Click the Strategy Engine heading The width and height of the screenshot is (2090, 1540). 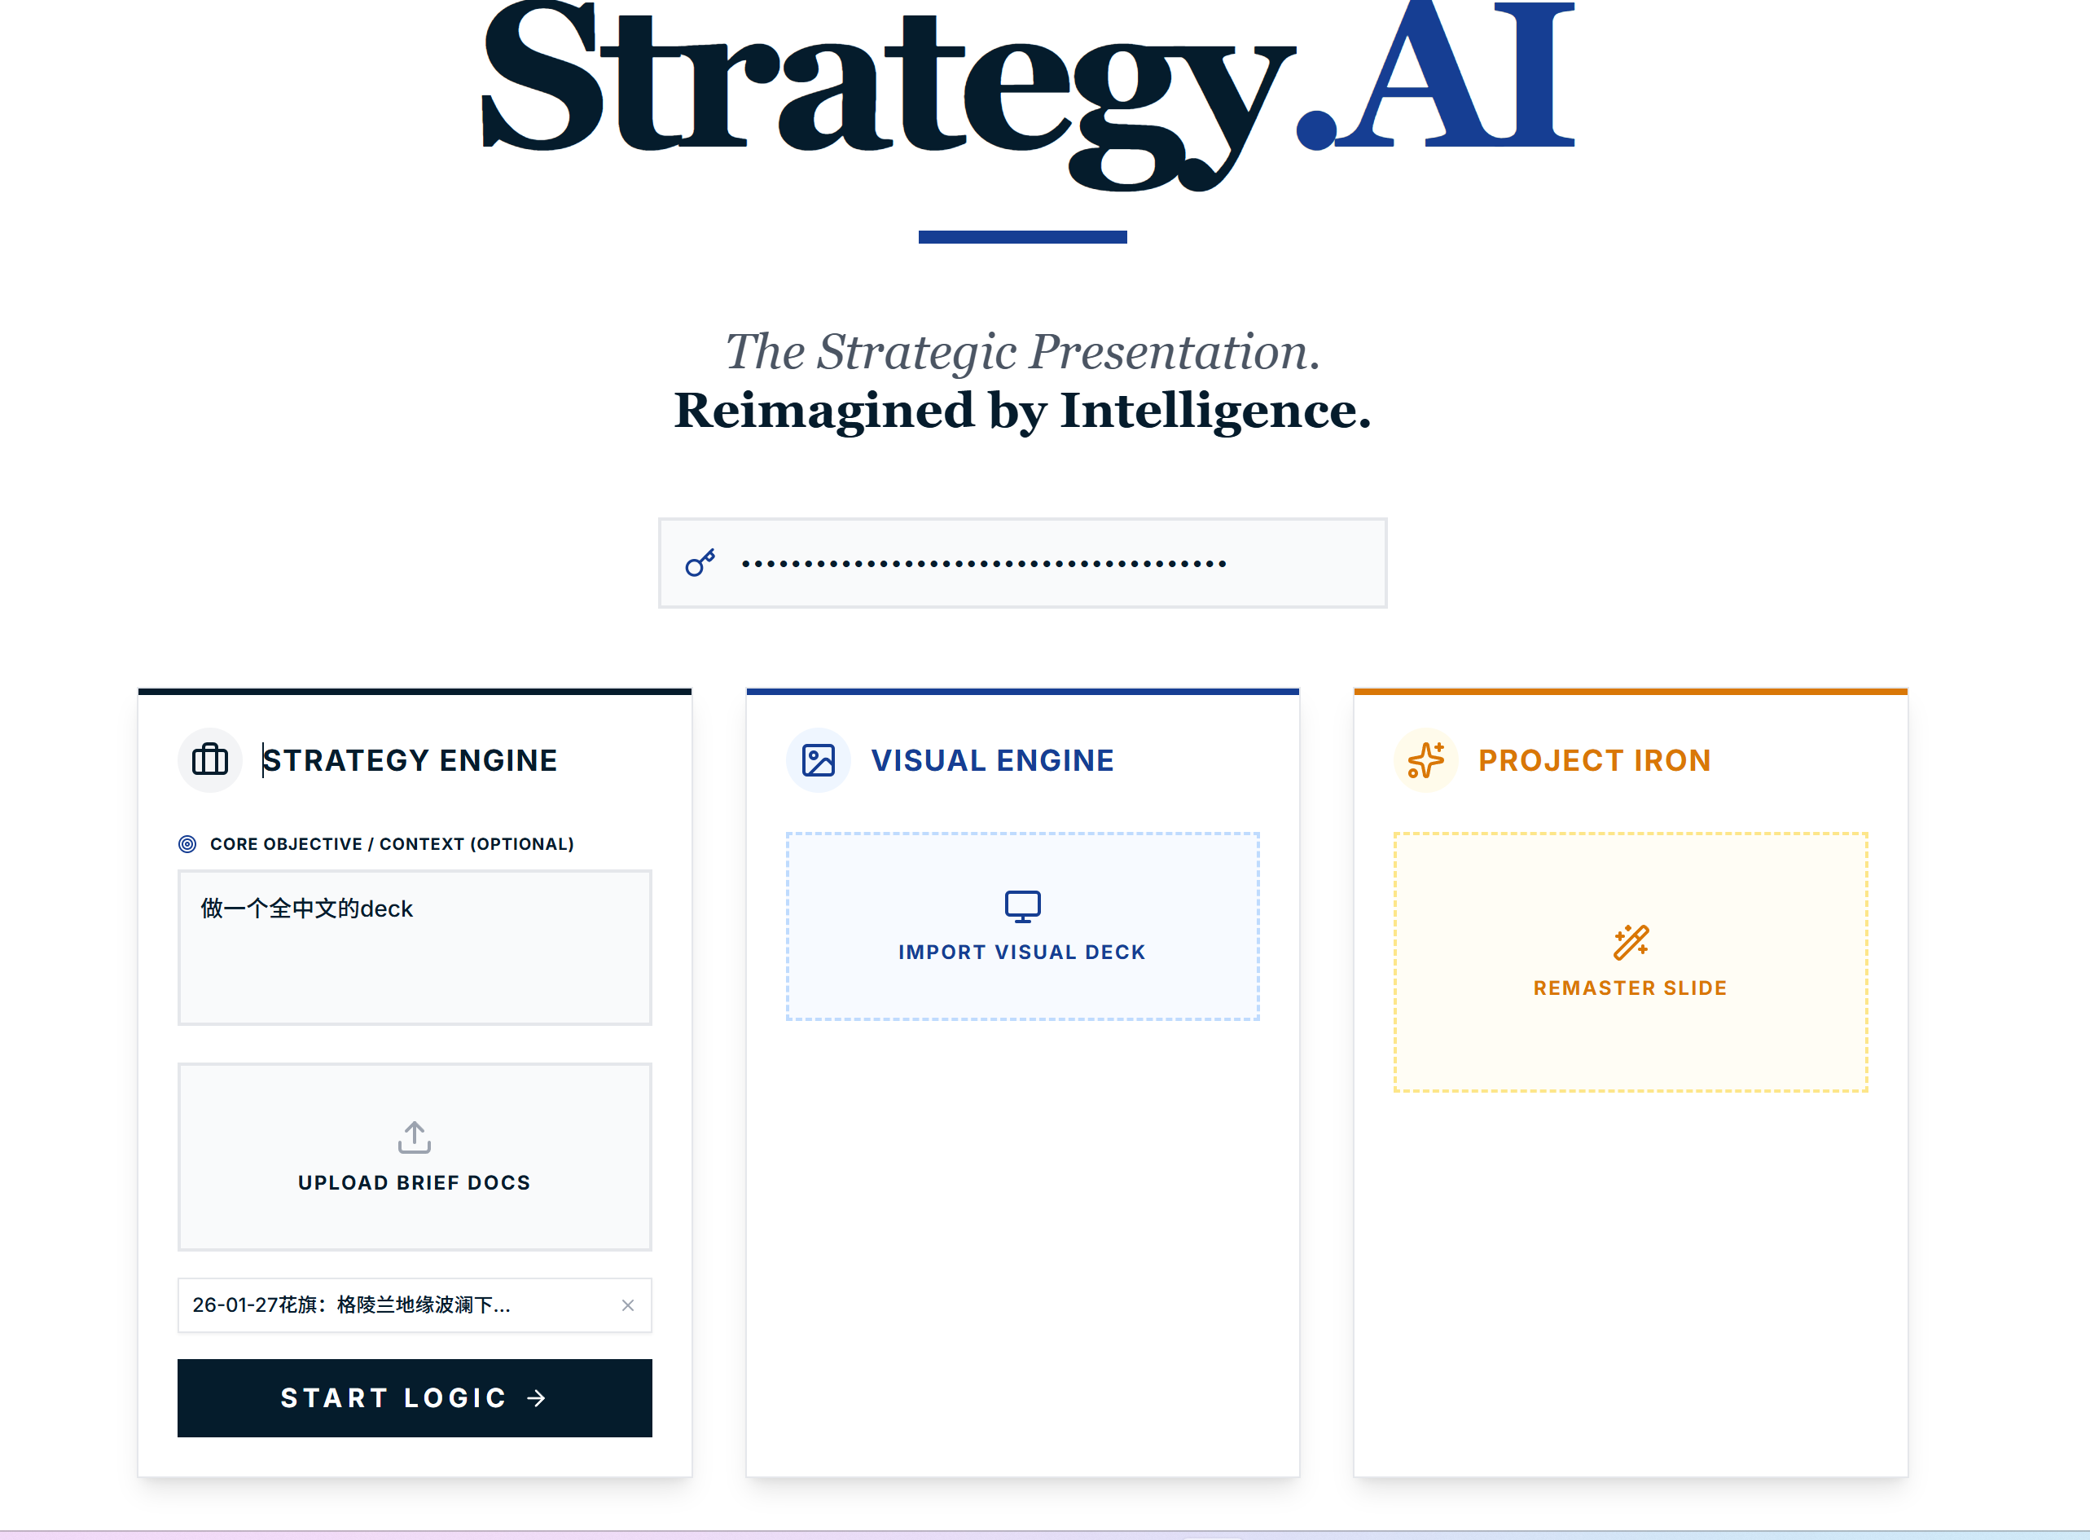click(x=410, y=759)
